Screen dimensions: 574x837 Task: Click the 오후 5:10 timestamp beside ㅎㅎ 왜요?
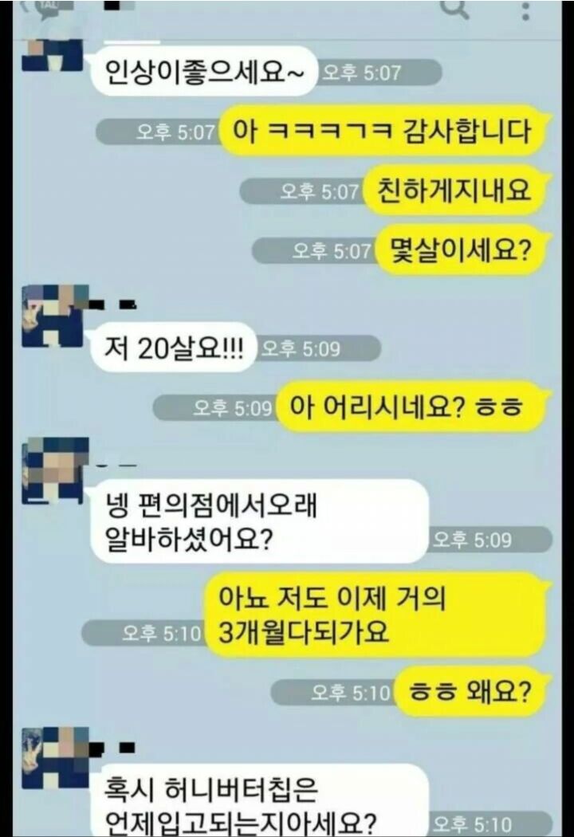[x=333, y=693]
